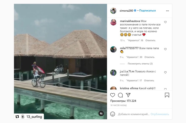
Task: Open j.u.l.i.a.71.m's profile avatar
Action: coord(113,73)
